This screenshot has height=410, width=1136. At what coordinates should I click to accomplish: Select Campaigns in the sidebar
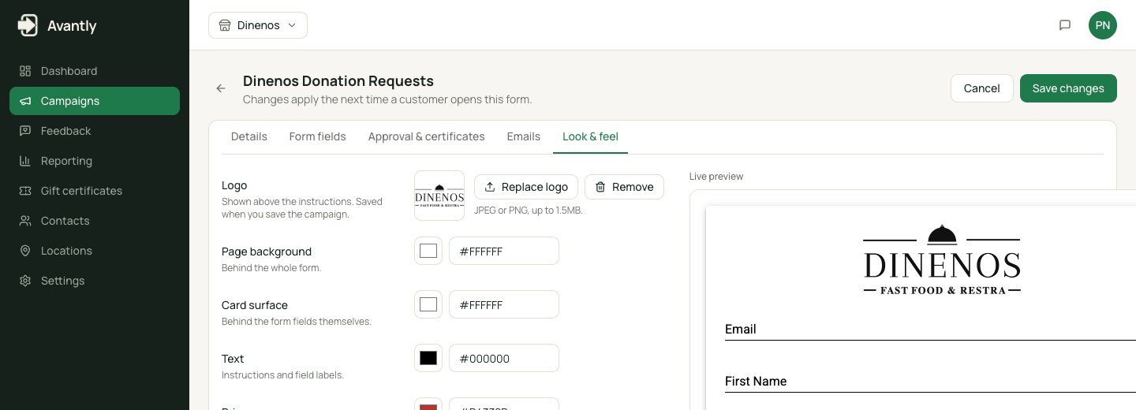click(x=95, y=101)
